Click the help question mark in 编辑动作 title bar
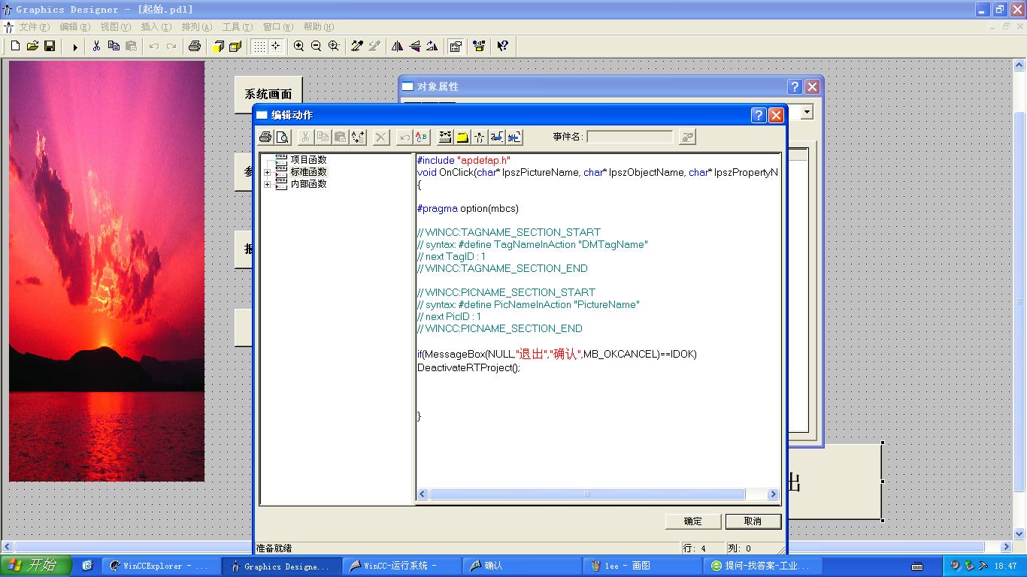 click(759, 115)
